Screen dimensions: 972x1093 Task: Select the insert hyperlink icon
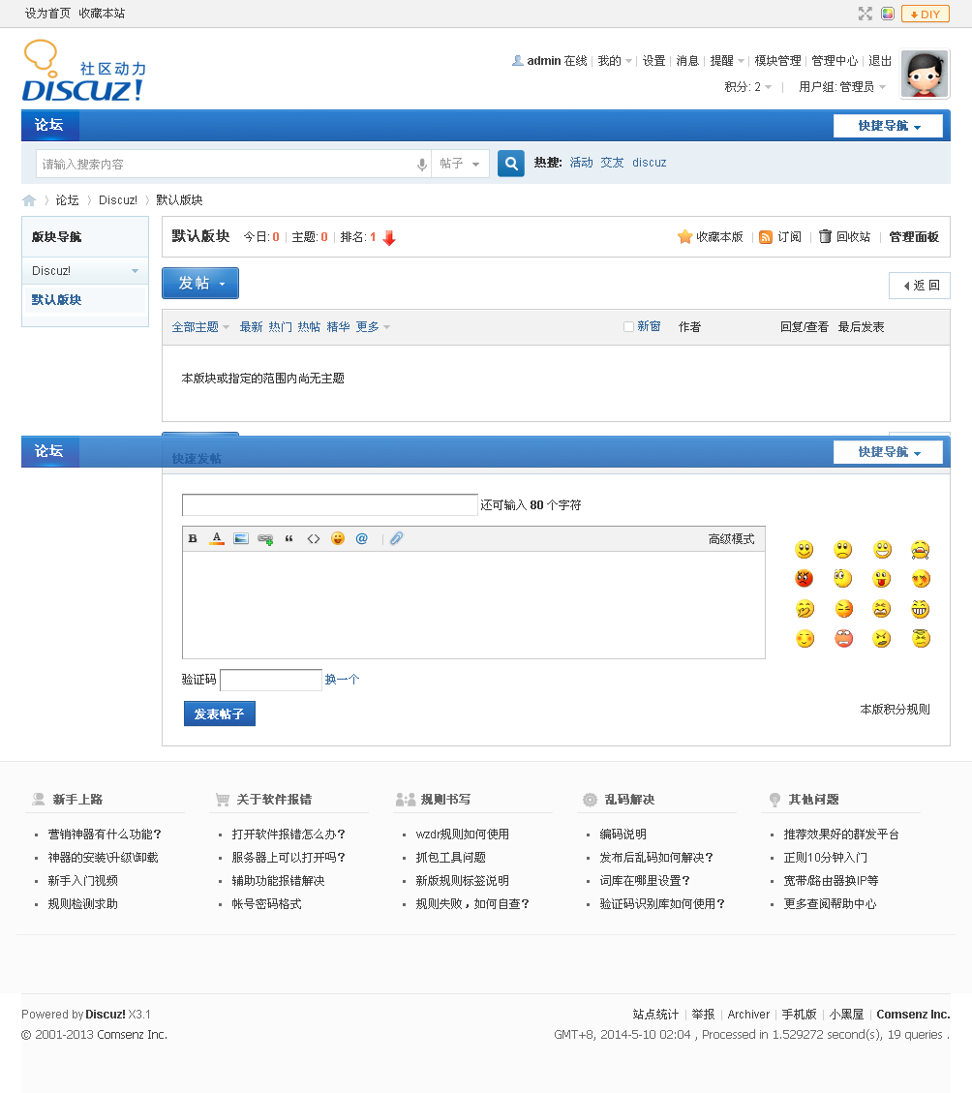pos(264,538)
